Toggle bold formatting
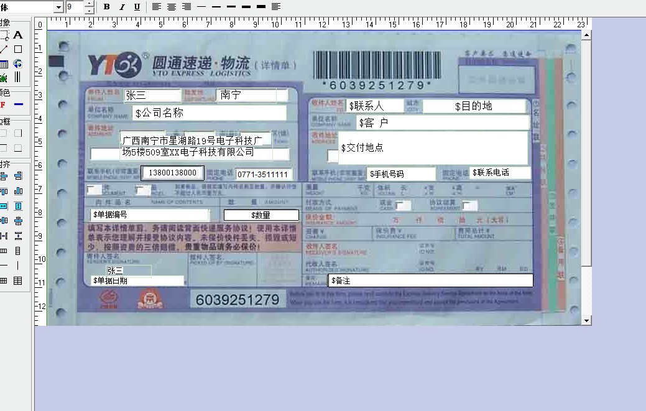 point(106,7)
